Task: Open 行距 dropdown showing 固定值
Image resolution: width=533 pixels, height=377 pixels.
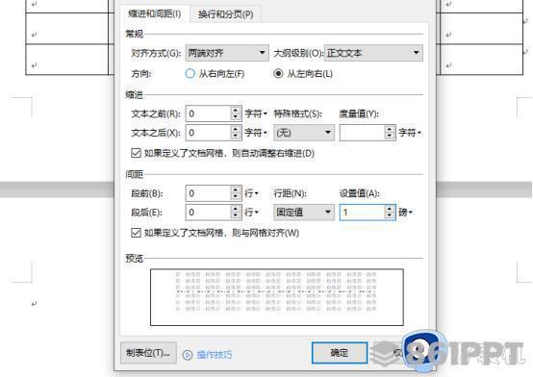Action: point(304,213)
